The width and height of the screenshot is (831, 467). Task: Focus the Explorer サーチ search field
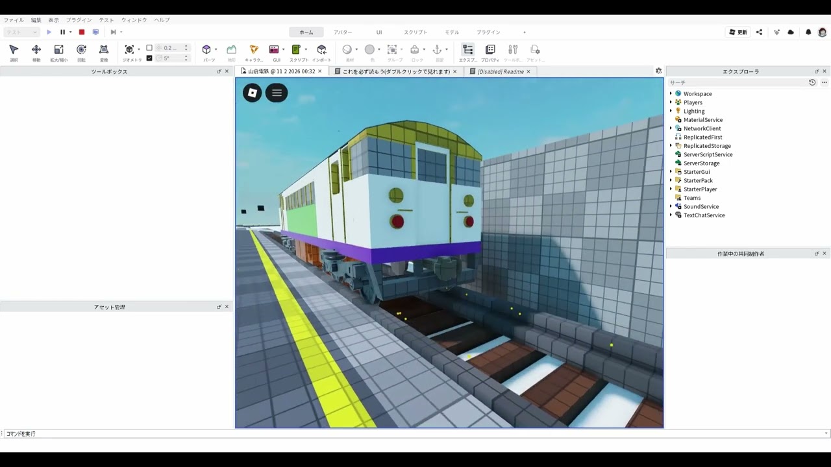pos(737,82)
